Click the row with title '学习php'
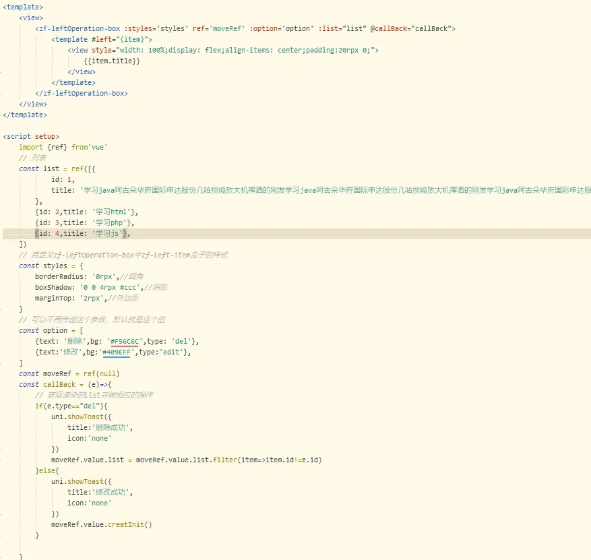The width and height of the screenshot is (591, 560). 85,222
